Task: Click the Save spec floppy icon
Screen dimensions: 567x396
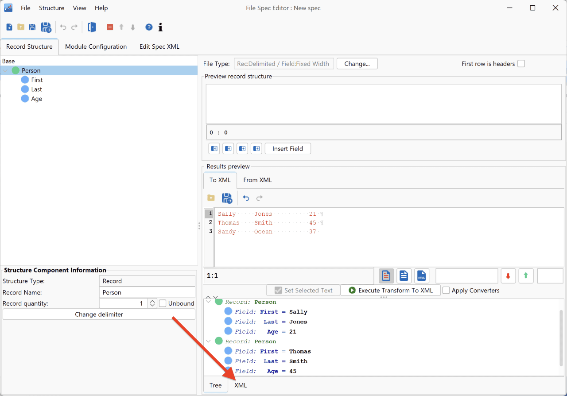Action: (x=32, y=27)
